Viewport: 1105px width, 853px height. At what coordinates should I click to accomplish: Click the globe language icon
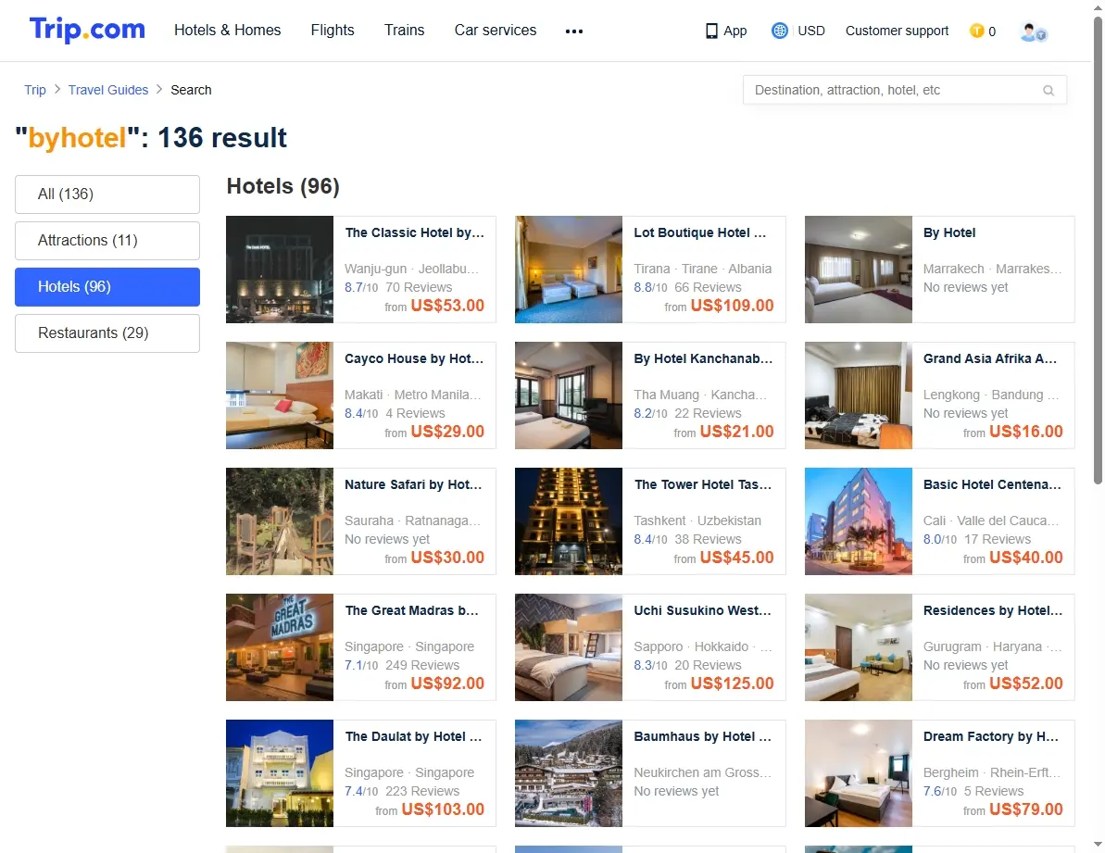click(779, 31)
